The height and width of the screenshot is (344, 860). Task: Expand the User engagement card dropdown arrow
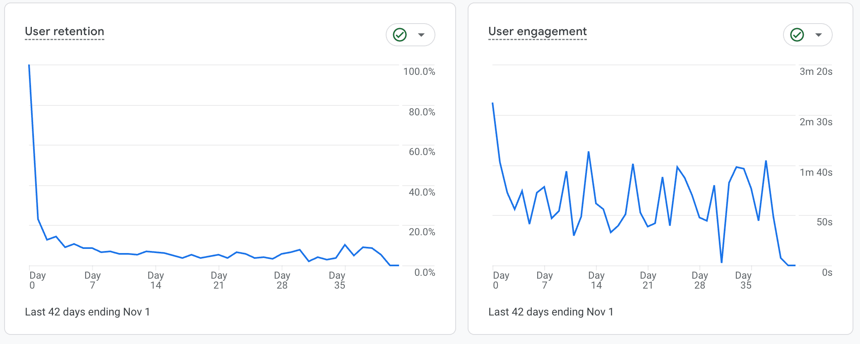coord(819,35)
